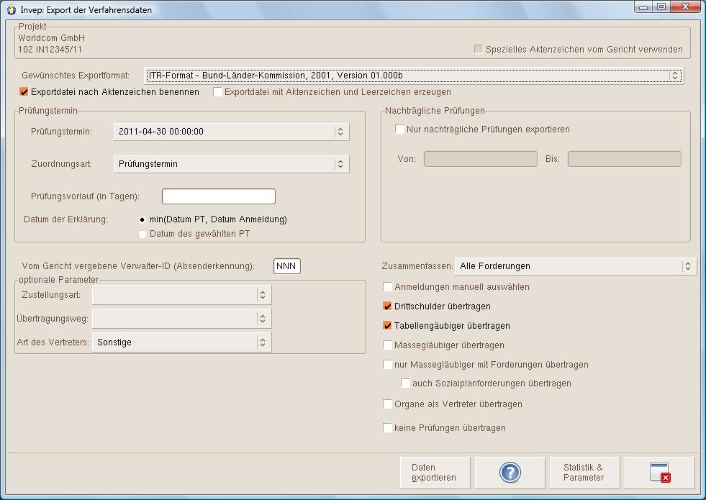Open the Zustellungsart dropdown
Screen dimensions: 706x500
(182, 295)
